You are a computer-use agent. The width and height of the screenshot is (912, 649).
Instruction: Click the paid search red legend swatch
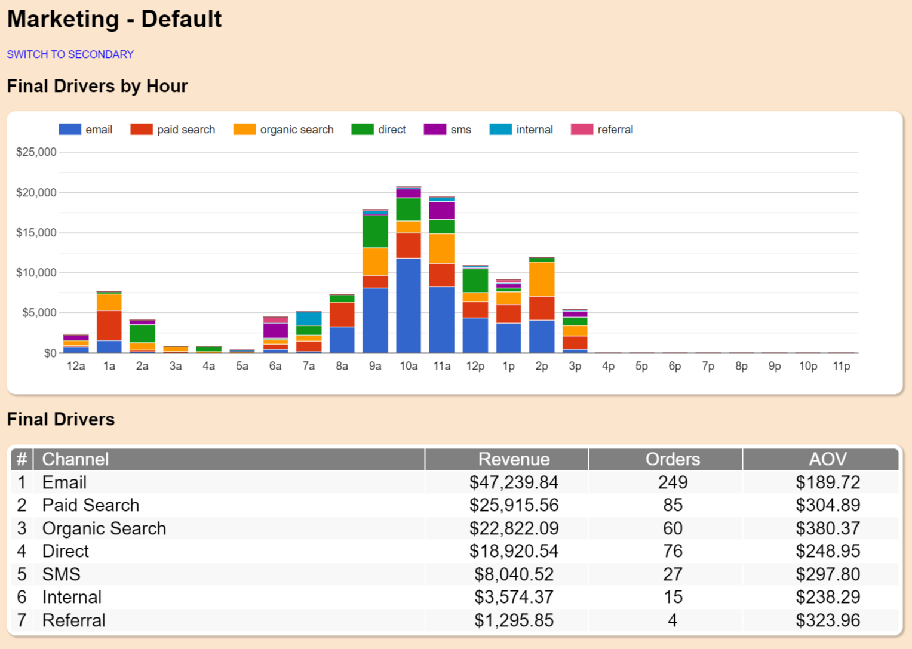click(x=142, y=129)
